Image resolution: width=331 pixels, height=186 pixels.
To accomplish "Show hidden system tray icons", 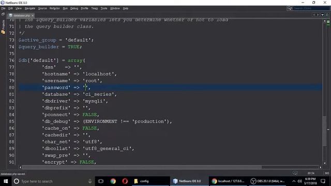I will 294,181.
